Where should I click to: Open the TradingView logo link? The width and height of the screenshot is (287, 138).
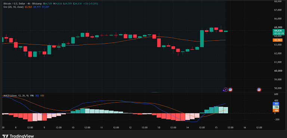[x=18, y=136]
